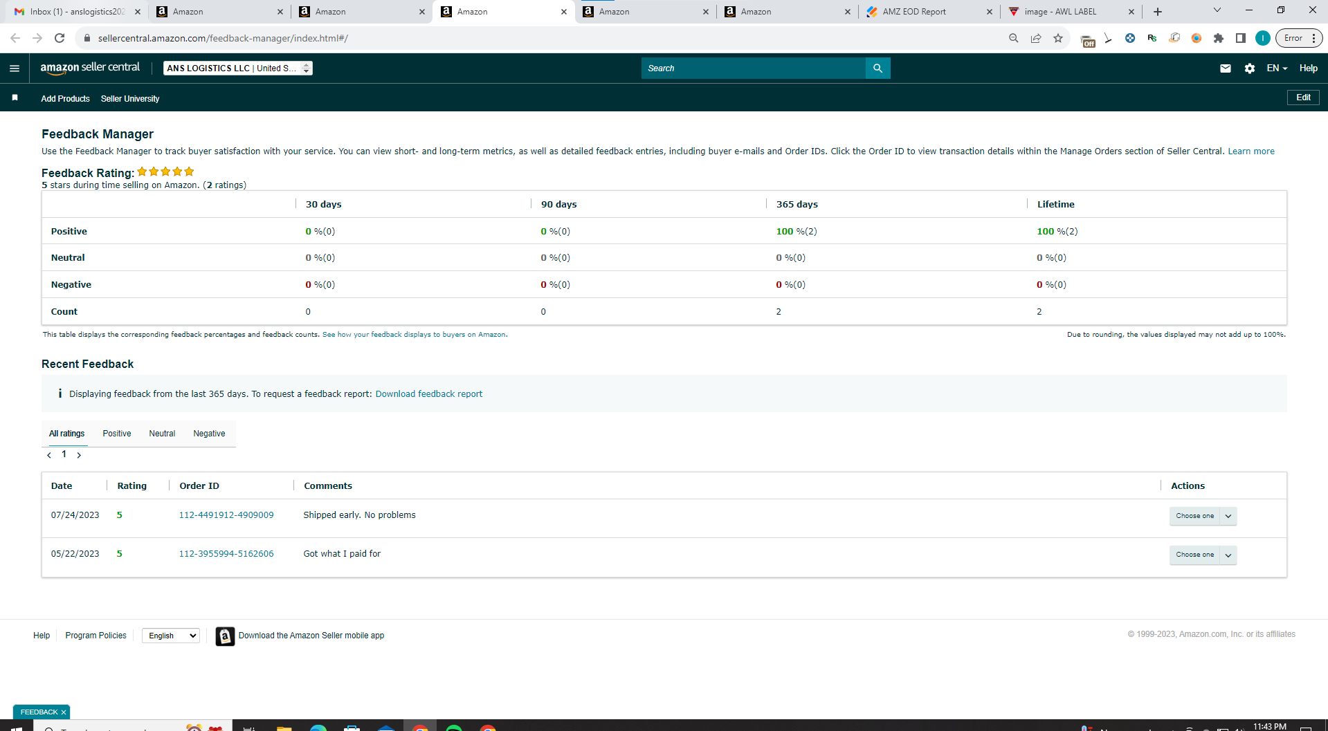Click Help in the top header
Viewport: 1328px width, 731px height.
point(1308,68)
